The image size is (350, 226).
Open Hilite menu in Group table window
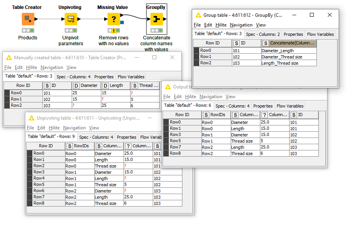pos(221,25)
